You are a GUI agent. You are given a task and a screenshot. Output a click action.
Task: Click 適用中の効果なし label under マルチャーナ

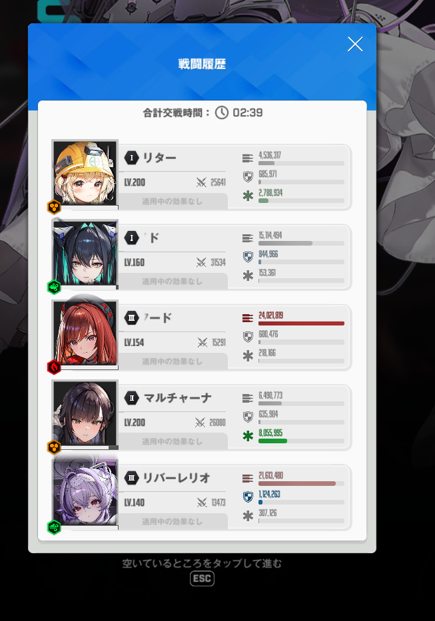pos(172,441)
